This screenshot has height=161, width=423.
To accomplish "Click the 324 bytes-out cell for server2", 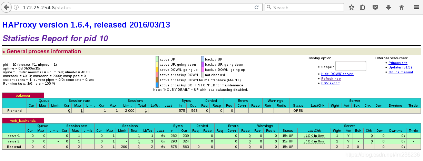I will point(184,141).
